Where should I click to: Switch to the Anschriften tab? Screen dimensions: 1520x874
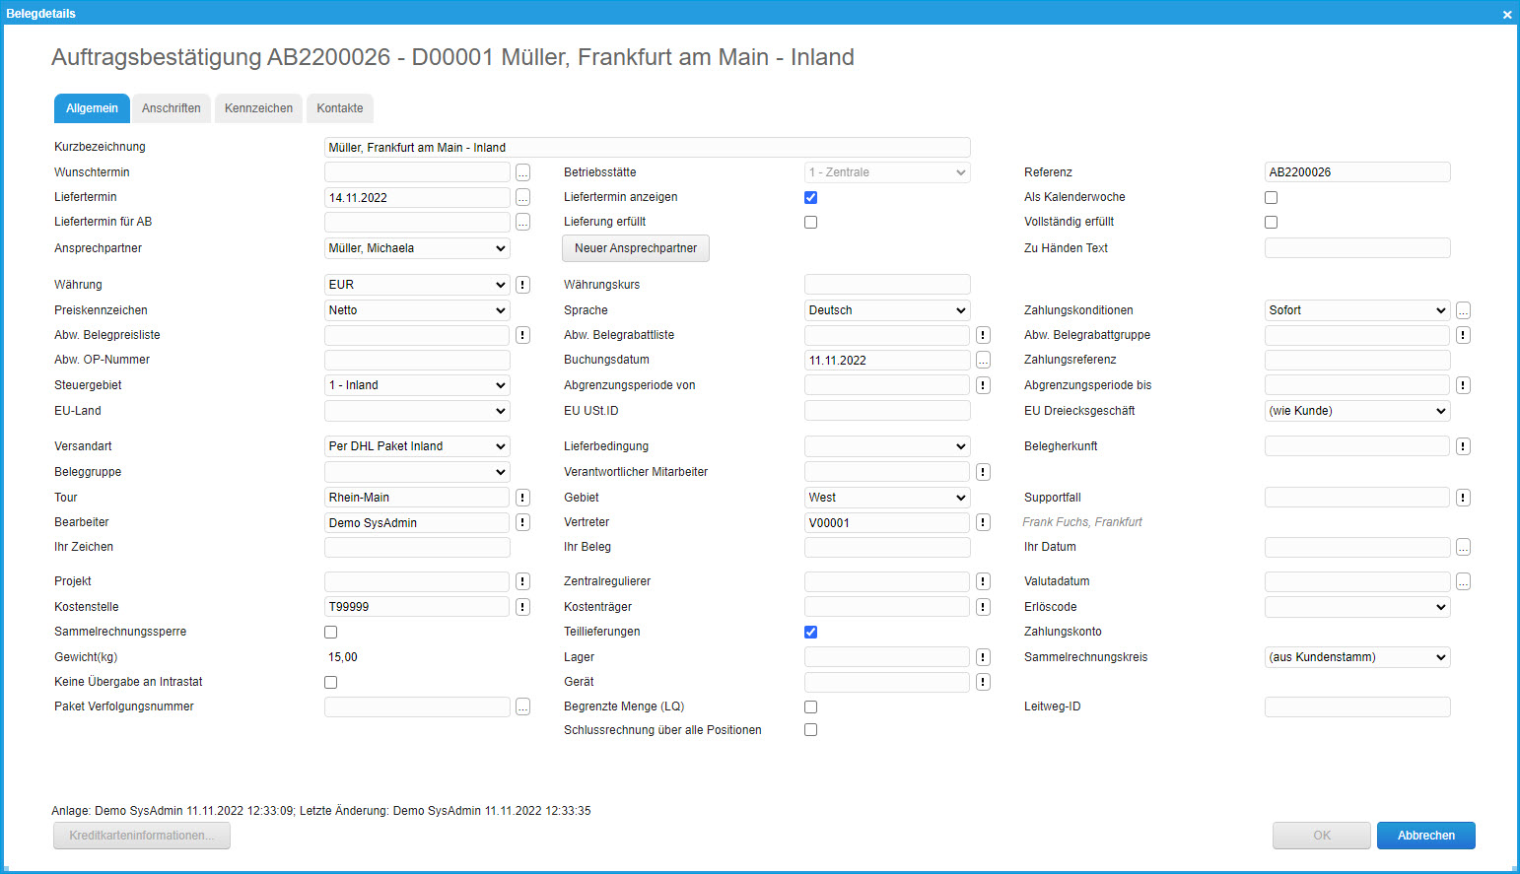coord(171,108)
